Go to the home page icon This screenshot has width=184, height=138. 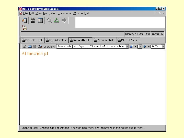tap(24, 28)
